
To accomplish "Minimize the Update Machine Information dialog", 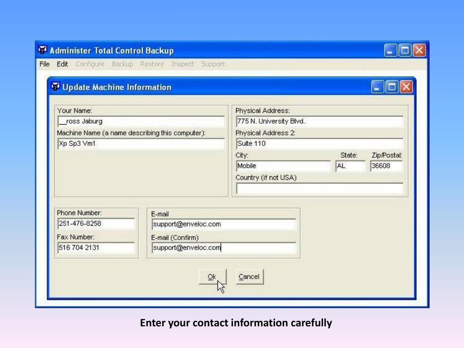I will [377, 87].
